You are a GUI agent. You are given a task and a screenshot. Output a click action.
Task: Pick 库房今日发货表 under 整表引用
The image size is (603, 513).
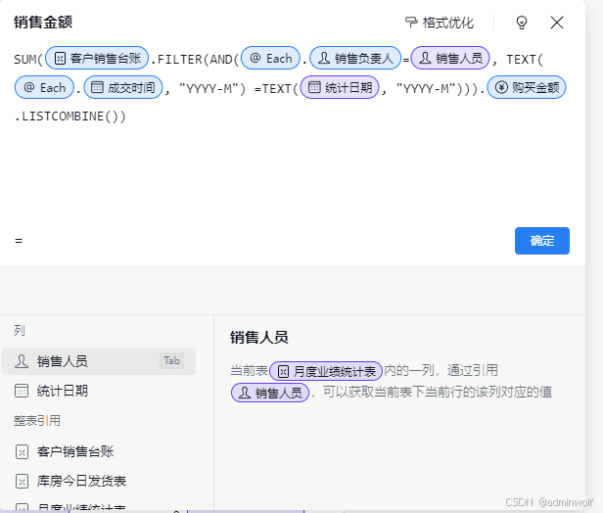(x=99, y=481)
